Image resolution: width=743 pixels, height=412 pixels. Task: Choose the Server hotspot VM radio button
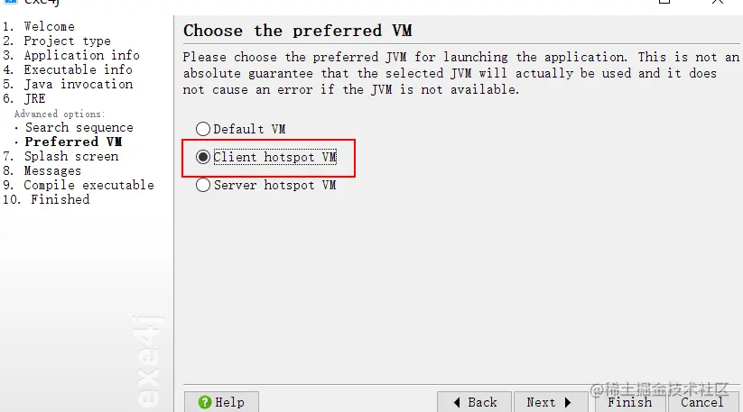click(203, 185)
